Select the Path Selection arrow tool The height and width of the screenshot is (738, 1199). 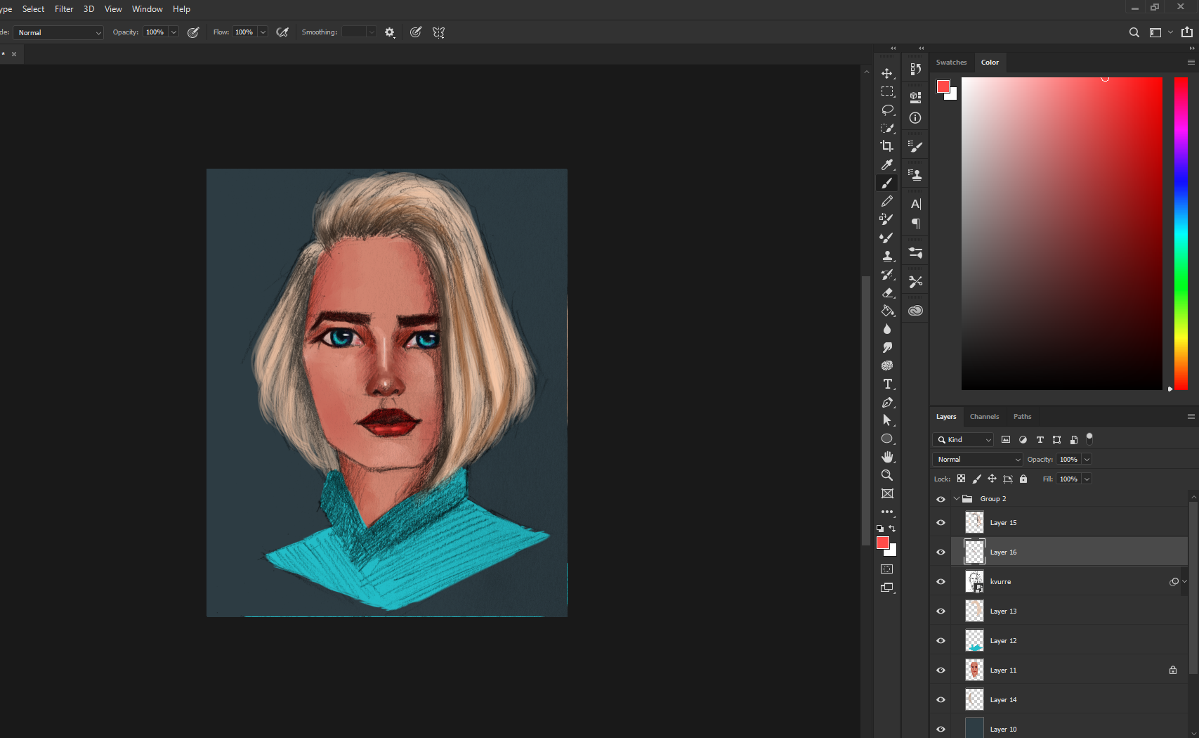pyautogui.click(x=887, y=420)
